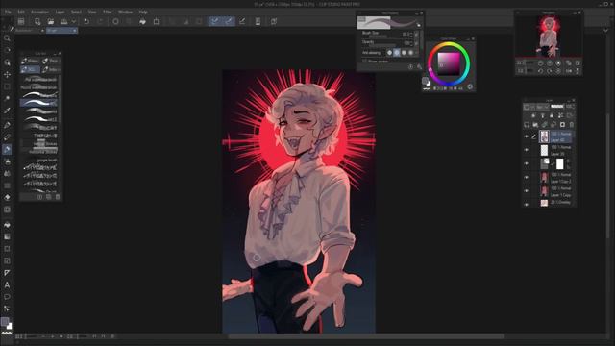Hide the topmost selected layer
615x346 pixels.
tap(527, 136)
